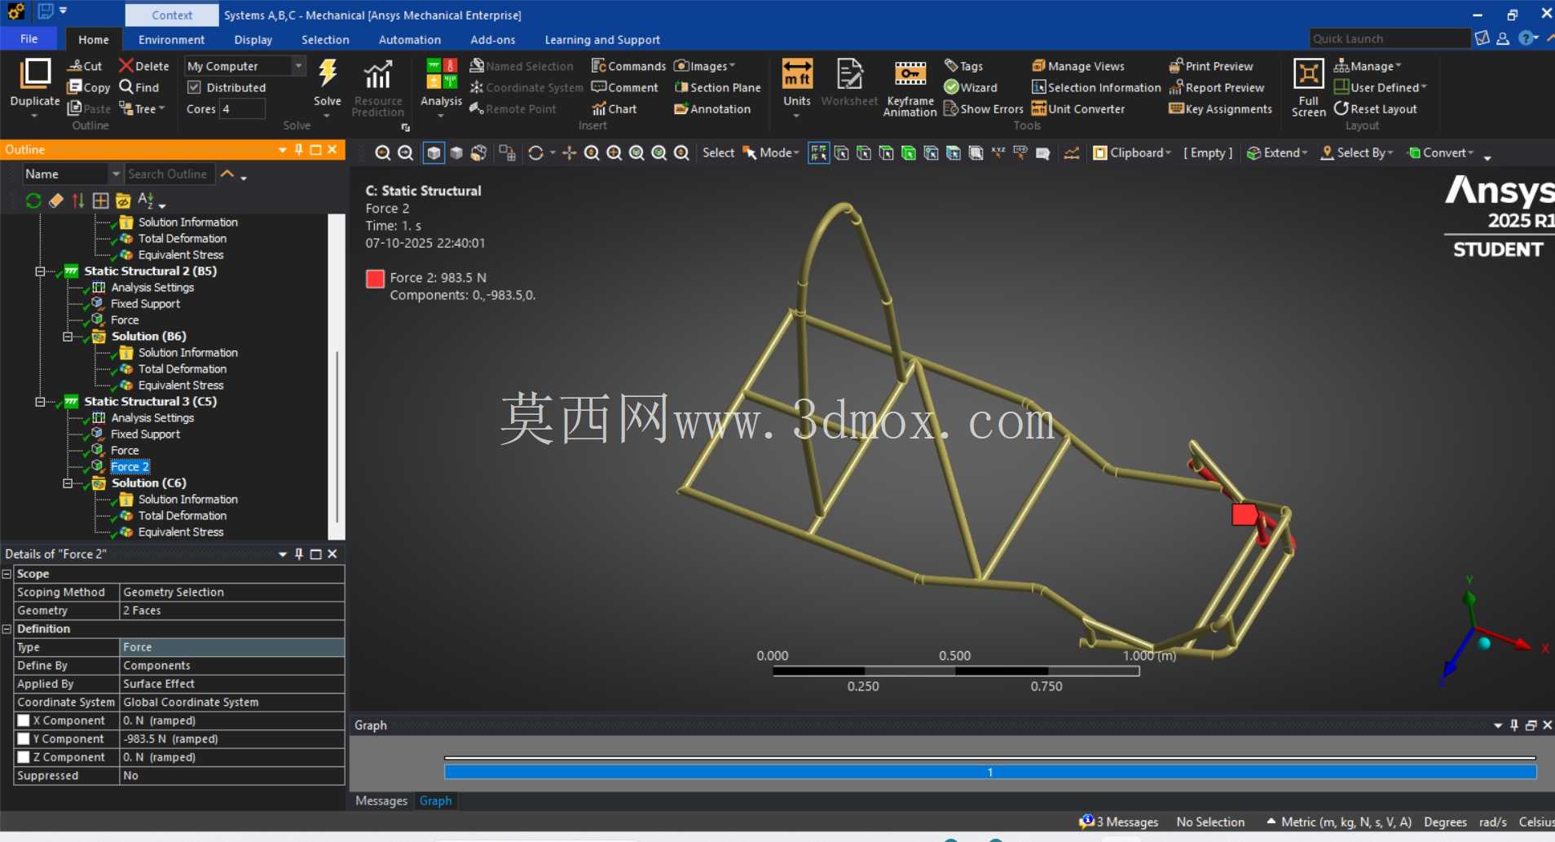
Task: Open the Selection ribbon tab
Action: pyautogui.click(x=324, y=40)
